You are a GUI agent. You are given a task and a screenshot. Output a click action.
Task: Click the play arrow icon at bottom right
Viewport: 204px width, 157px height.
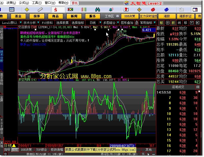click(x=148, y=154)
